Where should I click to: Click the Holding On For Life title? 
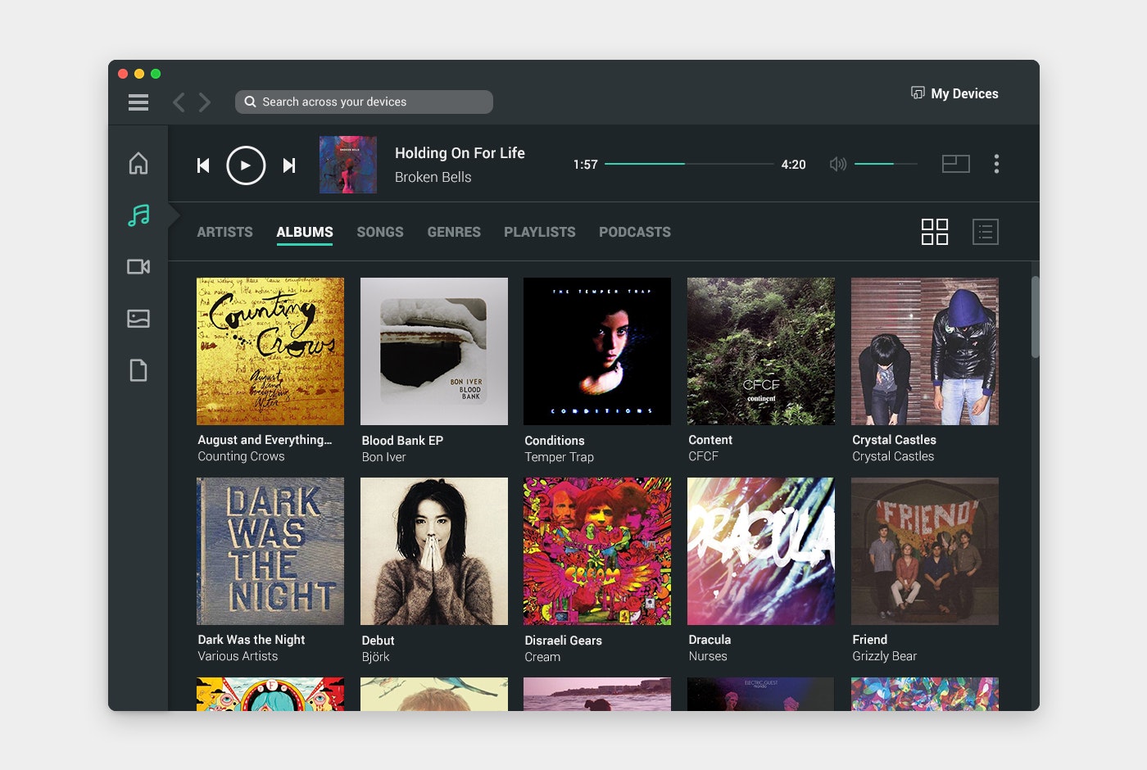click(460, 152)
